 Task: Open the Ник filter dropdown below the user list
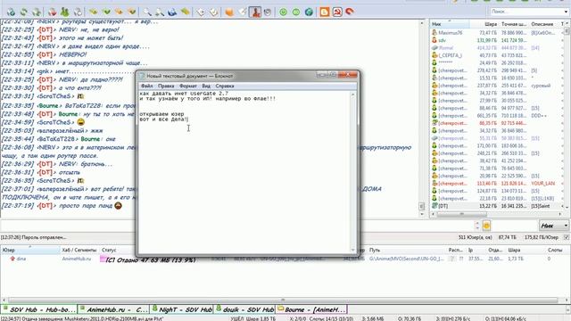(x=554, y=226)
